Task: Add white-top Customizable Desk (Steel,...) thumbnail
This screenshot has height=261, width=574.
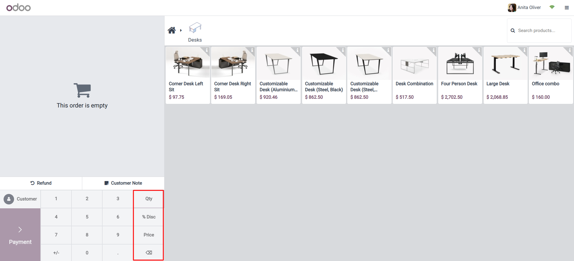Action: pos(369,63)
